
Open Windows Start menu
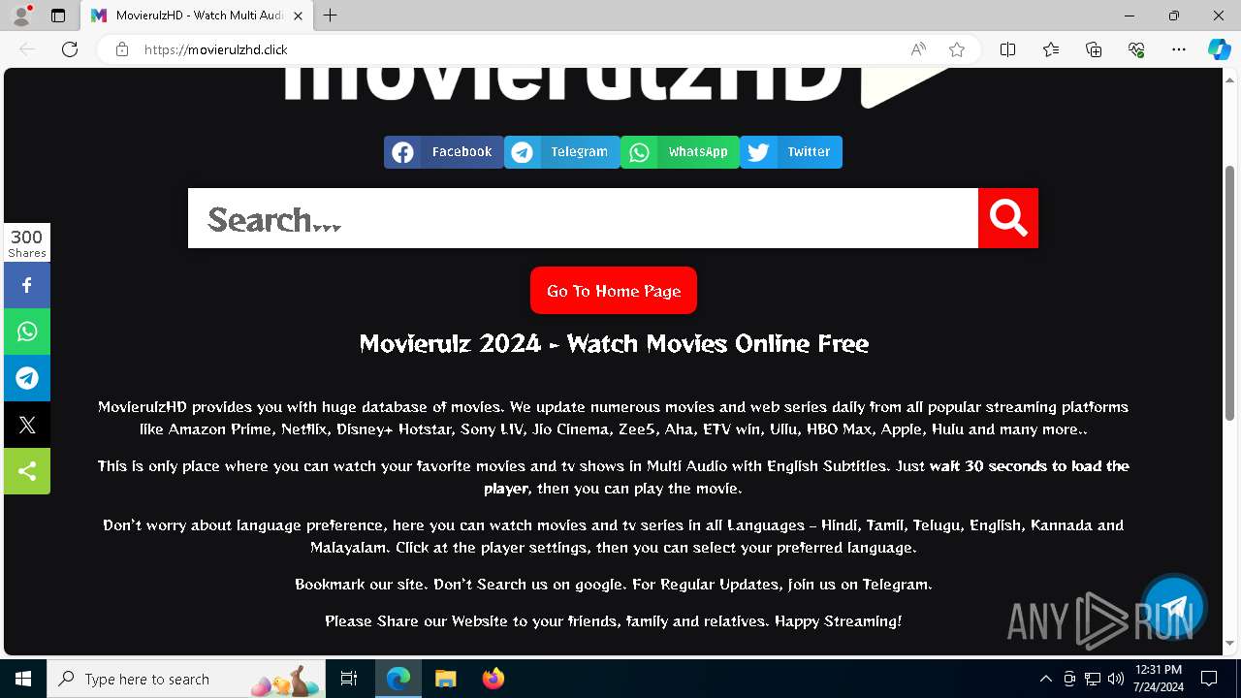(x=23, y=679)
